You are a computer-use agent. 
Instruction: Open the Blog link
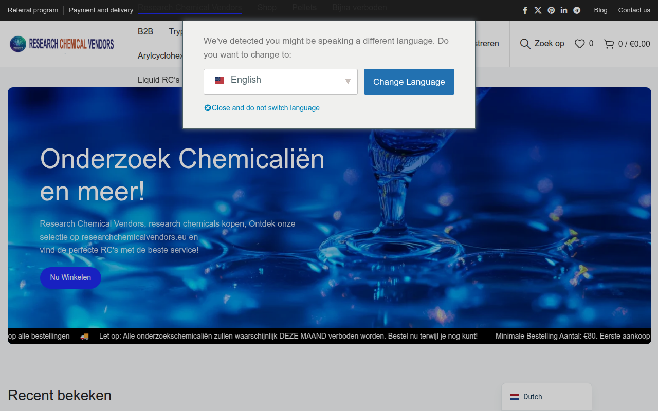tap(600, 10)
